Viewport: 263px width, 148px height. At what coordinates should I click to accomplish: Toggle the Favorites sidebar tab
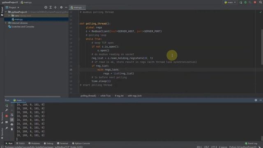[2, 133]
